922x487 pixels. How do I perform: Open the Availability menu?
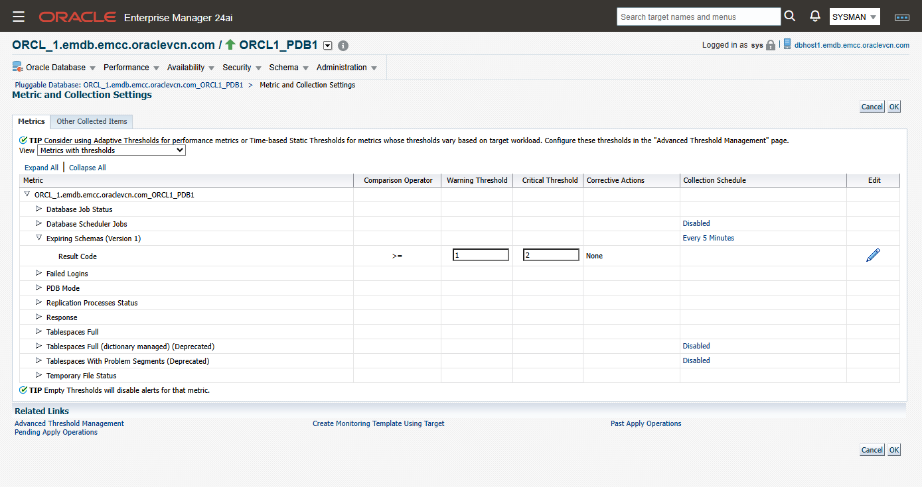tap(191, 68)
